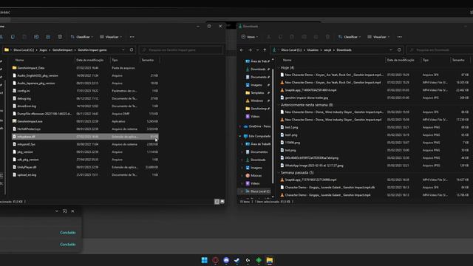The width and height of the screenshot is (473, 266).
Task: Switch to large thumbnails view in Genshin Impact game window
Action: 222,202
